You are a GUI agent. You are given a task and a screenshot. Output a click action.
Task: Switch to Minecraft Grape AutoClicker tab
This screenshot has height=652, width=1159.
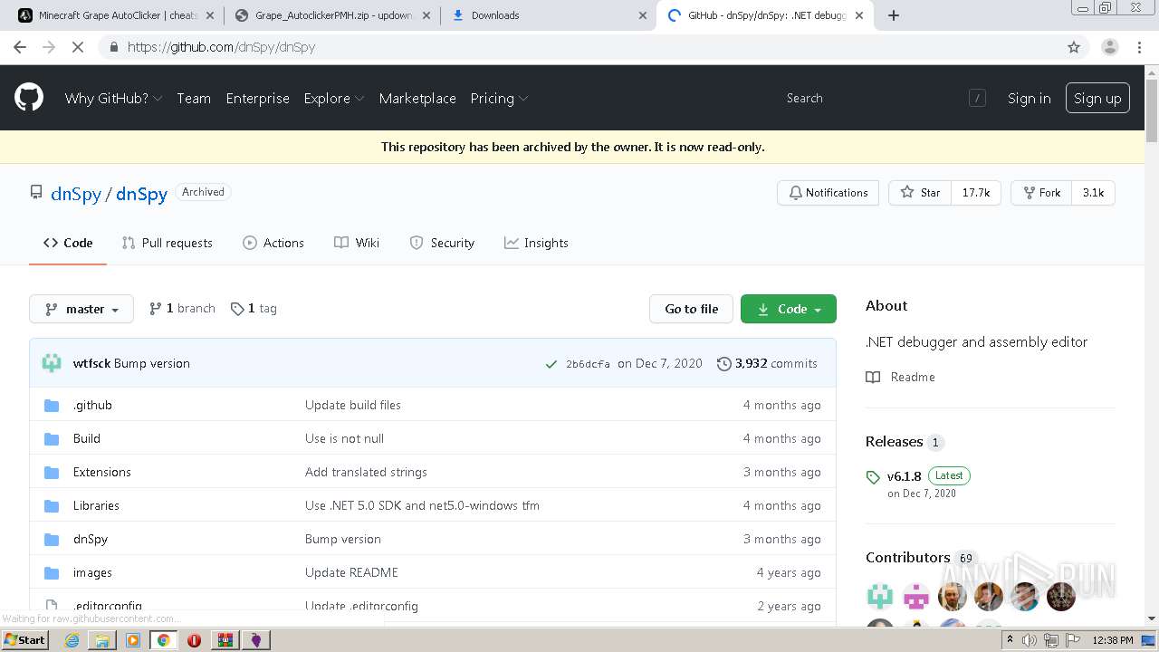coord(115,15)
